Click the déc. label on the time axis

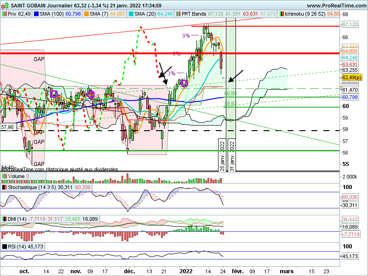point(130,271)
